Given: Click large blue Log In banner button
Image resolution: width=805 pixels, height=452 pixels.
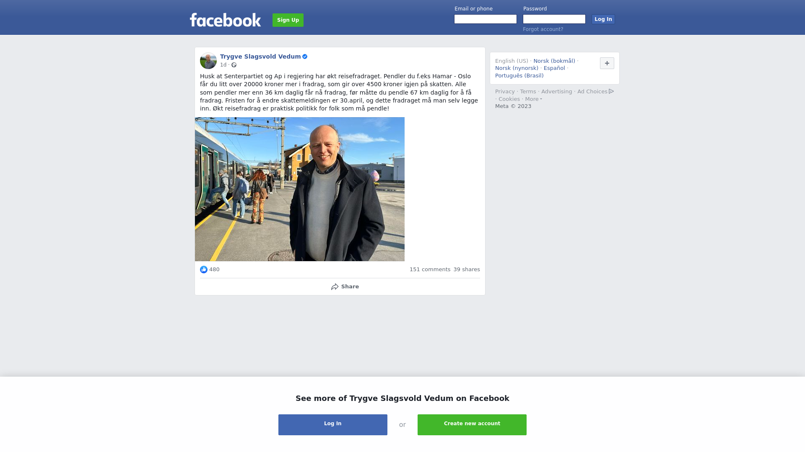Looking at the screenshot, I should point(333,425).
